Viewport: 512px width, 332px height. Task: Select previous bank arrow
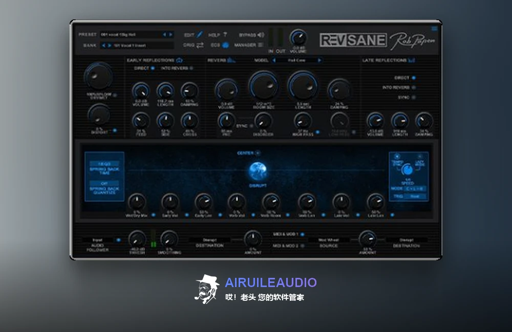coord(104,45)
